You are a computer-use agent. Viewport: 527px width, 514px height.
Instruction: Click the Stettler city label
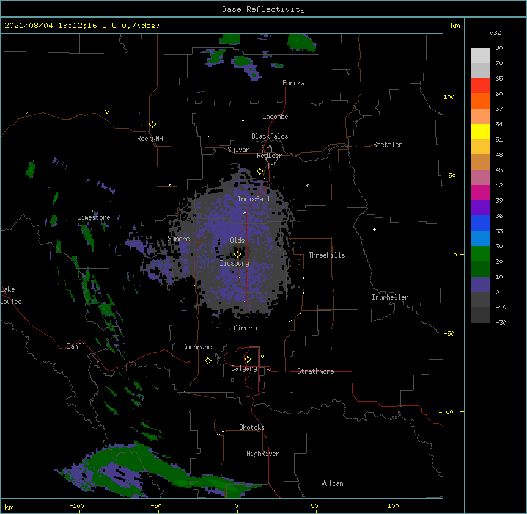pos(388,145)
